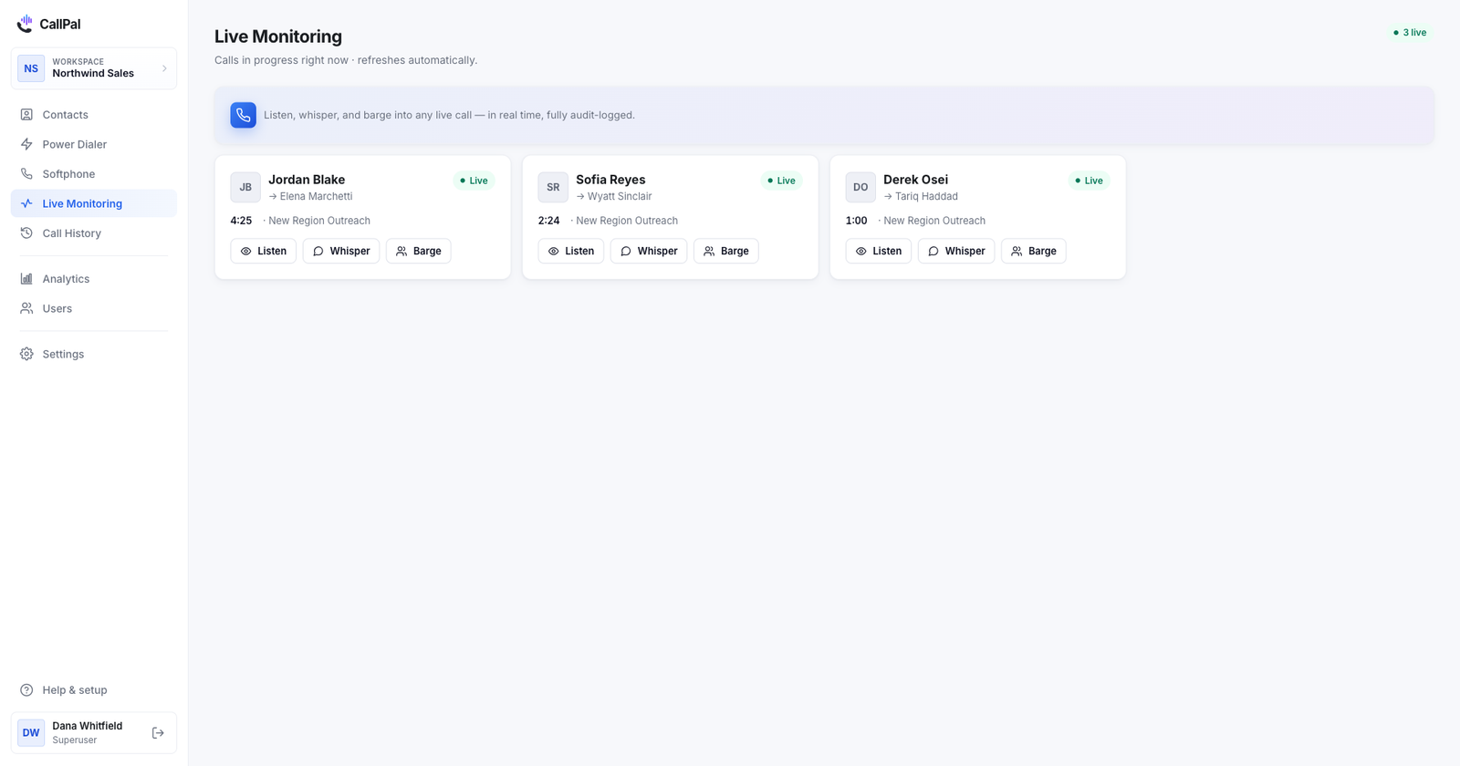
Task: Whisper to Sofia Reyes
Action: [649, 251]
